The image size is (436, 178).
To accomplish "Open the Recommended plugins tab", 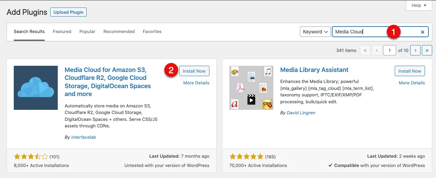I will pyautogui.click(x=119, y=31).
